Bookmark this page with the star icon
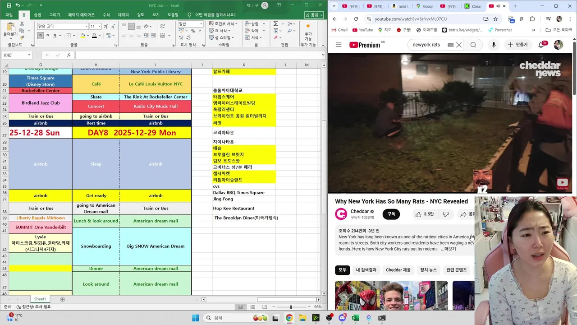This screenshot has width=577, height=325. [x=495, y=19]
